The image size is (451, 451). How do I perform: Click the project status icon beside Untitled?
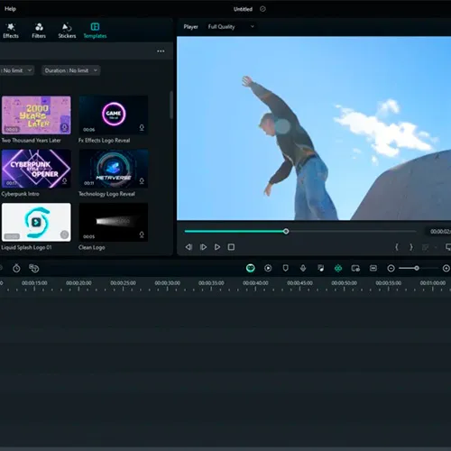262,9
